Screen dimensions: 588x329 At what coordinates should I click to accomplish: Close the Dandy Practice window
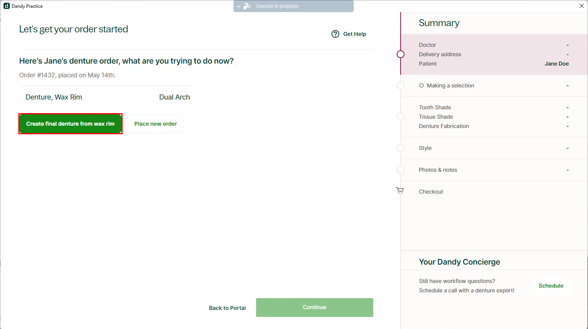click(581, 6)
